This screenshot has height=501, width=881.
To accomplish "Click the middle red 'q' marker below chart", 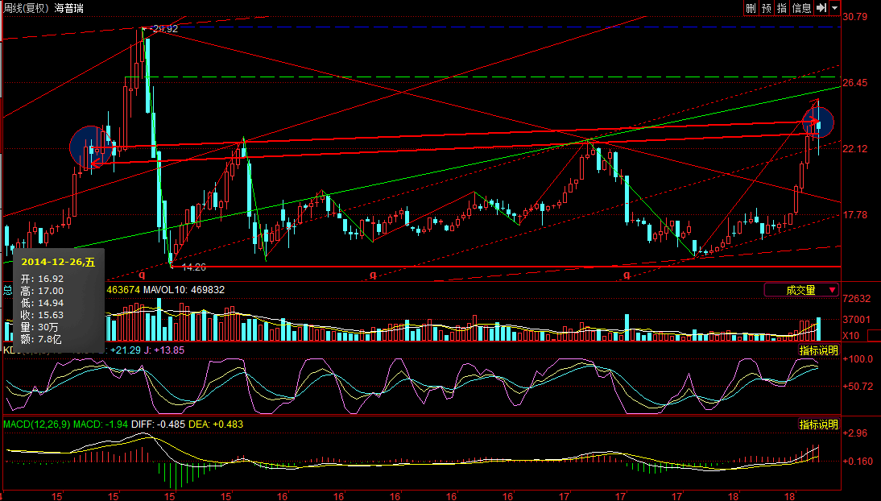I will pyautogui.click(x=373, y=275).
